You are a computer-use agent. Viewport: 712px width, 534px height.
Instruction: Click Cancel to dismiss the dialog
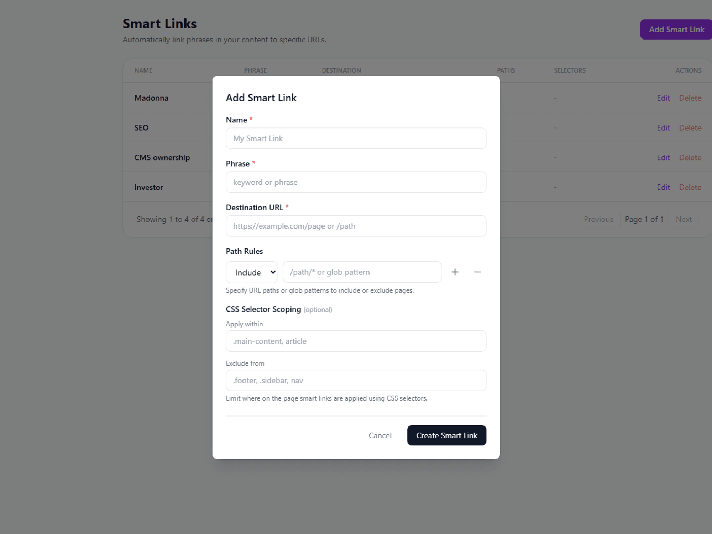click(380, 435)
